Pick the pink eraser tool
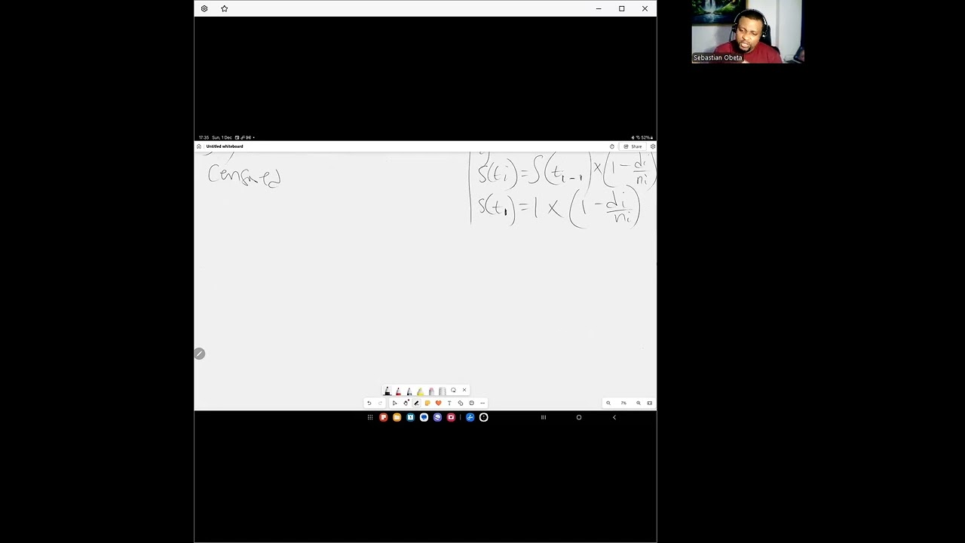This screenshot has width=965, height=543. 431,391
